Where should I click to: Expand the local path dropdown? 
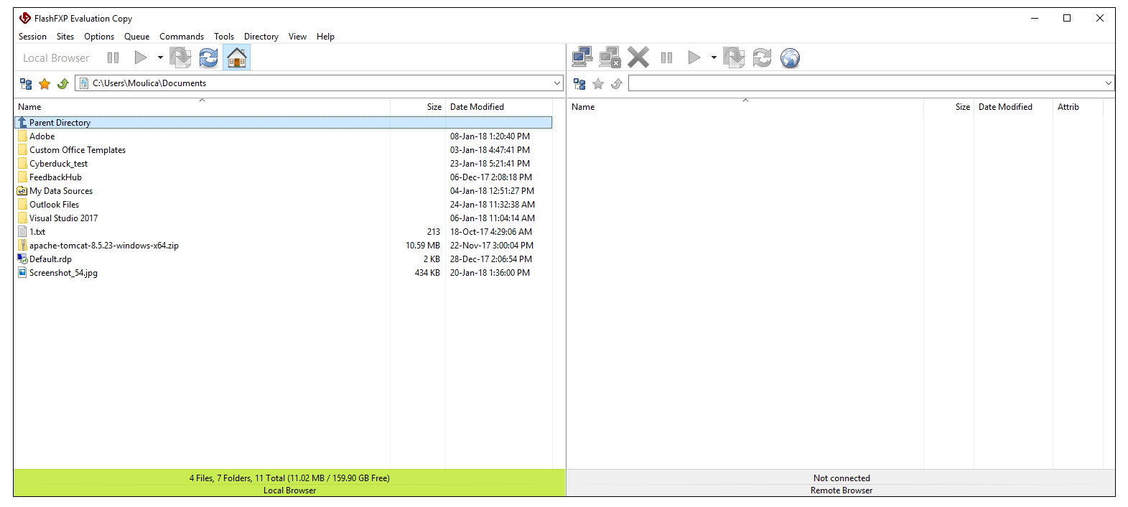coord(557,83)
